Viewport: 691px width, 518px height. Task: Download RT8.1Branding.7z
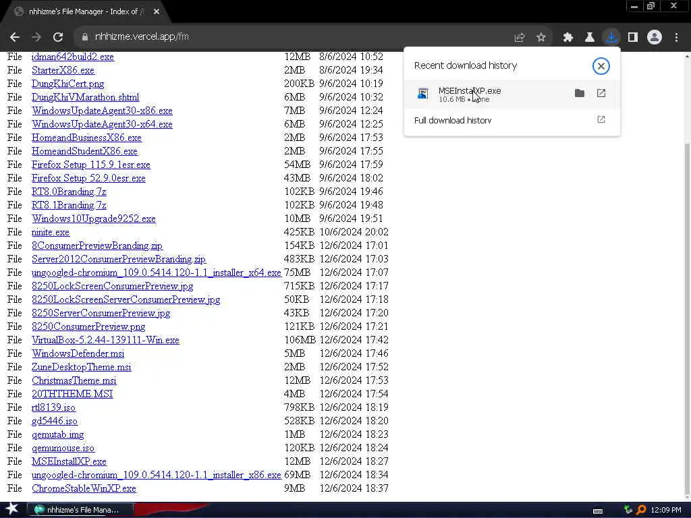click(x=69, y=205)
